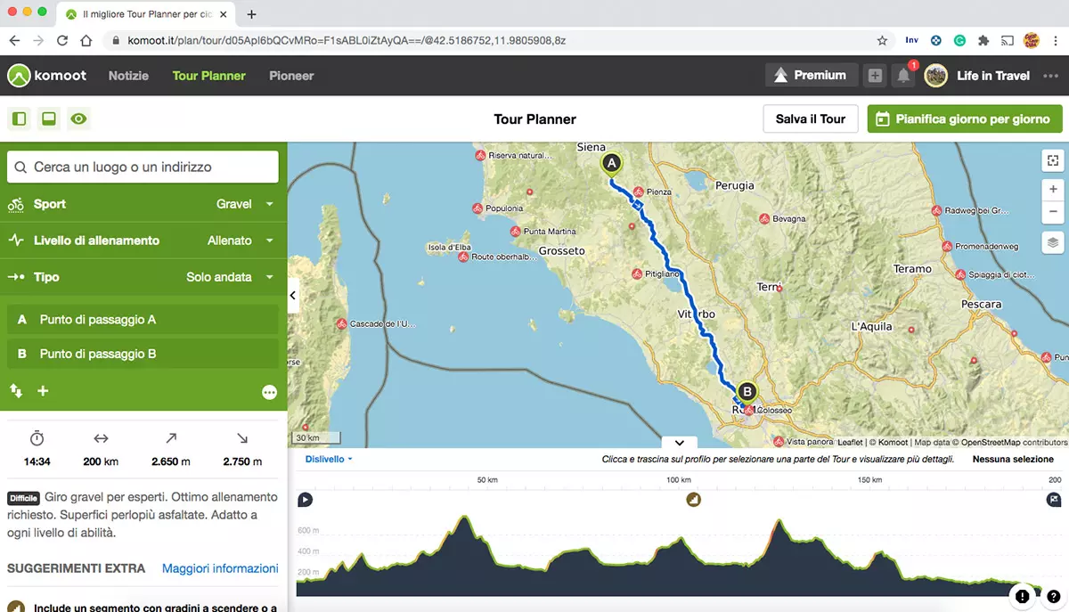The width and height of the screenshot is (1069, 612).
Task: Go to the Pioneer tab
Action: click(x=291, y=76)
